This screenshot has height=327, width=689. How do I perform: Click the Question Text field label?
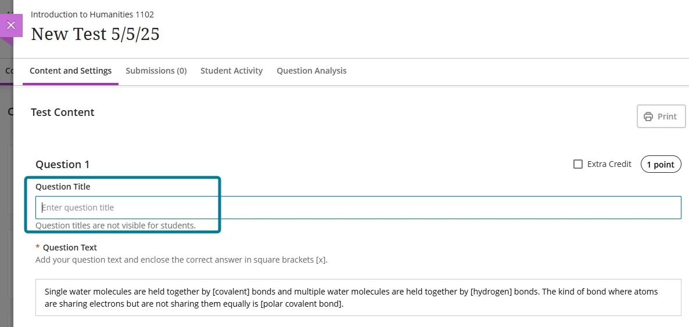pyautogui.click(x=70, y=248)
